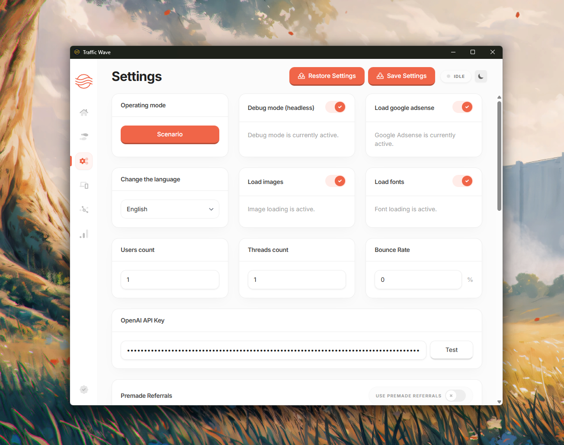Screen dimensions: 564x445
Task: Open the network nodes sidebar icon
Action: tap(84, 210)
